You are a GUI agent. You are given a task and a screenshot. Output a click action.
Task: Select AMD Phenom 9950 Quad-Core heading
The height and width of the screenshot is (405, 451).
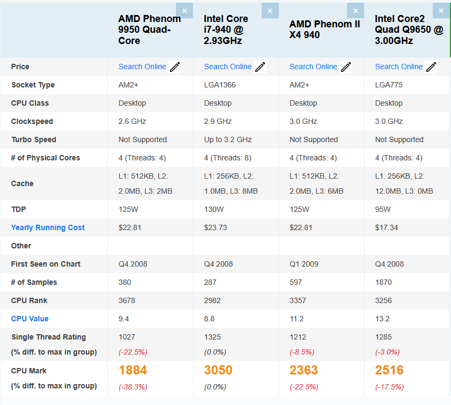[150, 30]
